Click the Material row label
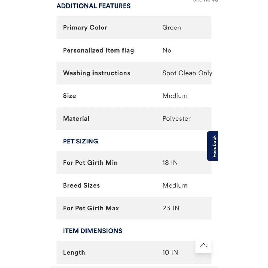The height and width of the screenshot is (268, 268). point(76,119)
